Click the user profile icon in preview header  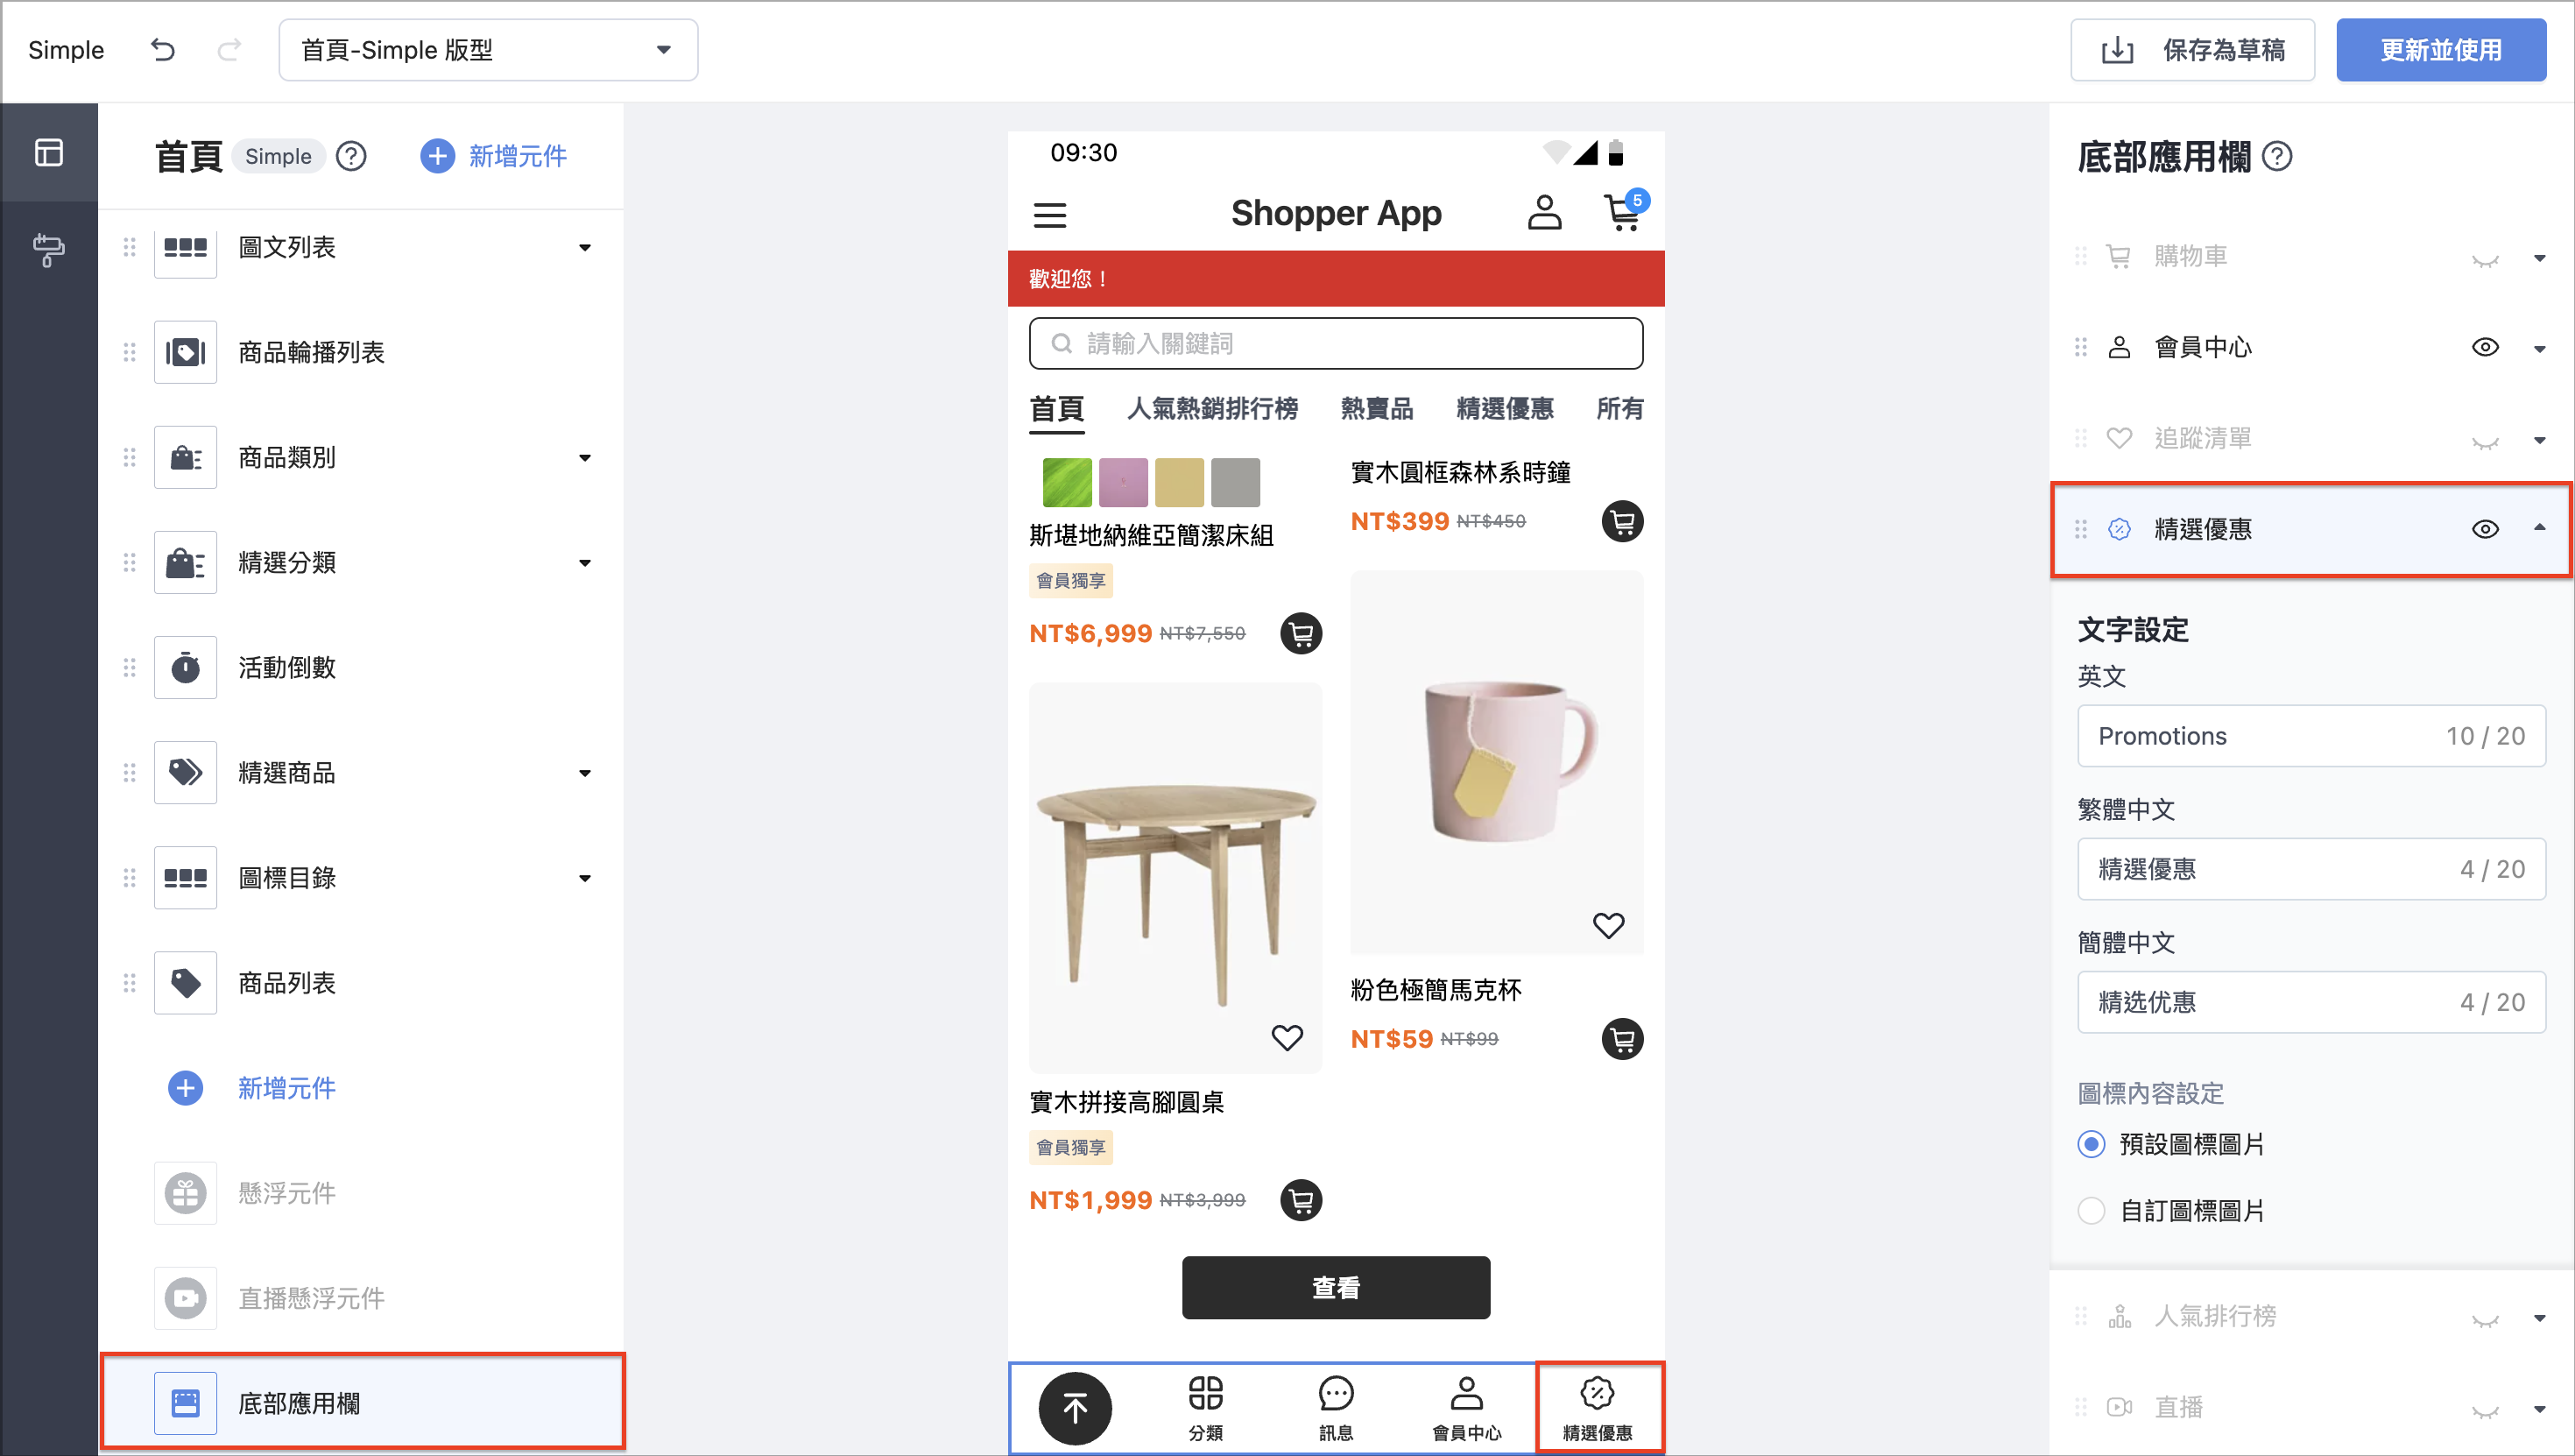(1544, 213)
